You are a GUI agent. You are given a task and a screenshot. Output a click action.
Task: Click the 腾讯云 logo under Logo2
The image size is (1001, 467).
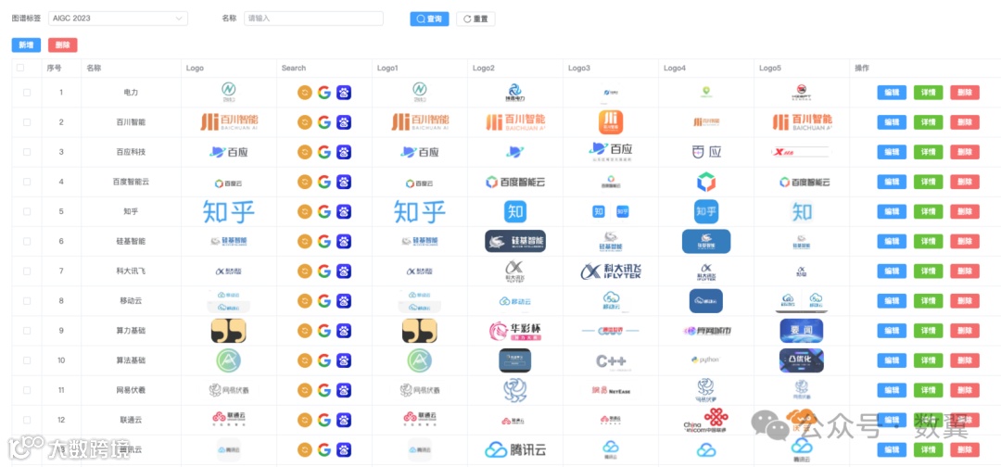pyautogui.click(x=515, y=449)
